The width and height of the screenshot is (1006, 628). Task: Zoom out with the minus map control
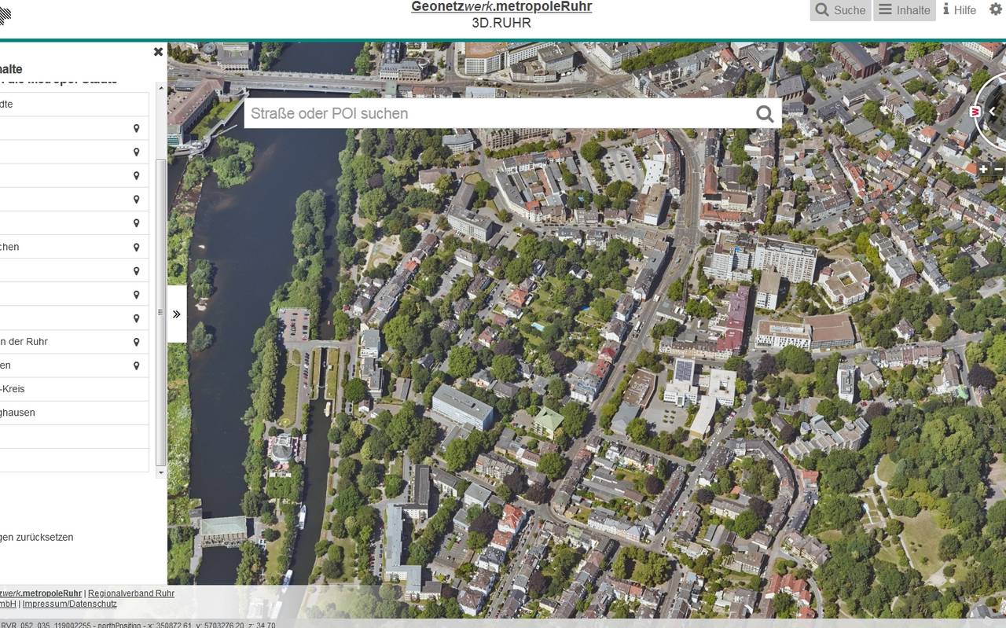pyautogui.click(x=999, y=169)
